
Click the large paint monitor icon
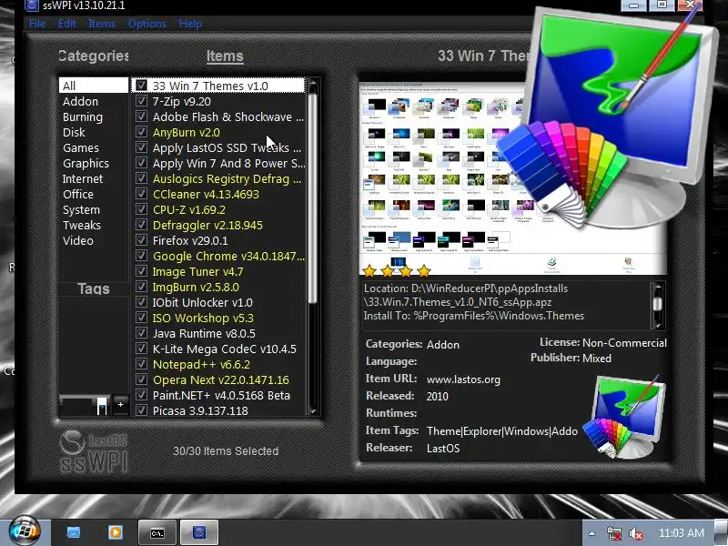pos(608,118)
